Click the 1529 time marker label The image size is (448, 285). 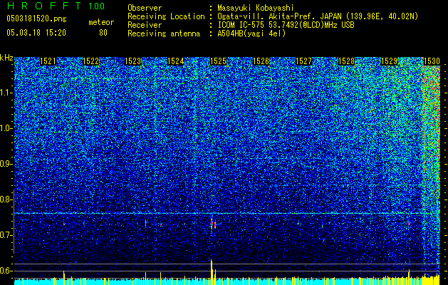coord(389,61)
